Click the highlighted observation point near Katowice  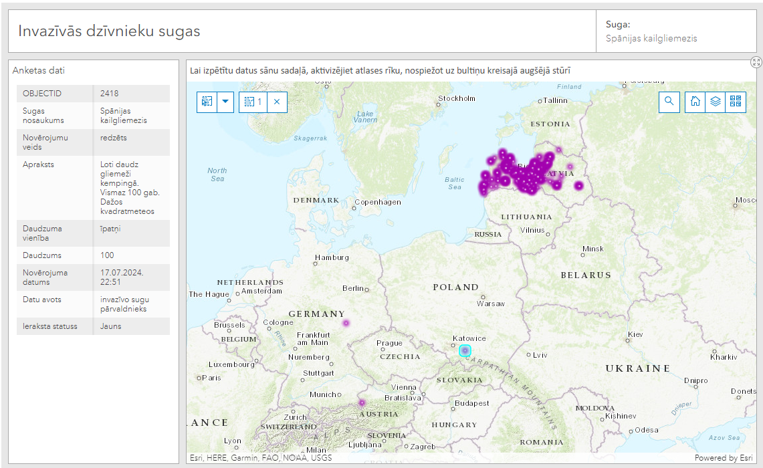465,350
